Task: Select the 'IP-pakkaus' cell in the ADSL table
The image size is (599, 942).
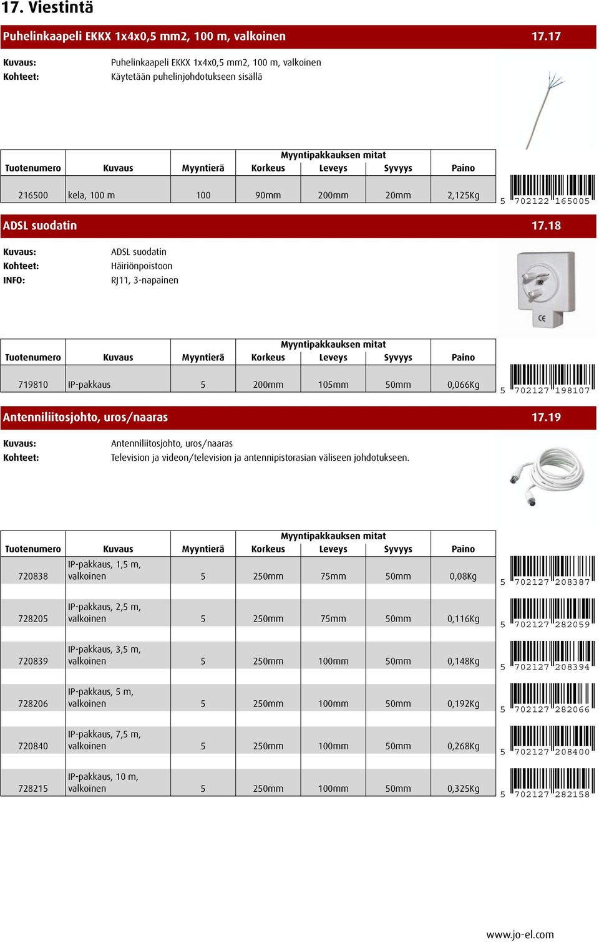Action: point(89,385)
